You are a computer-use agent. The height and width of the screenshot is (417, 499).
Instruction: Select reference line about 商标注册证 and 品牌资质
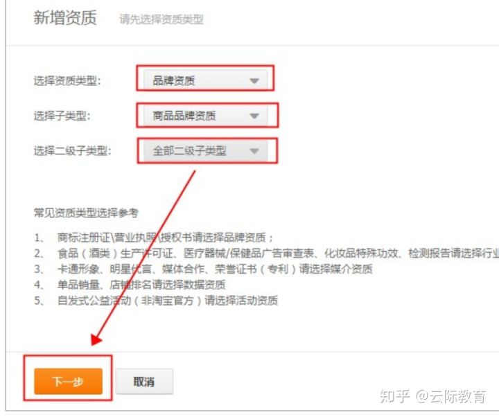(153, 238)
